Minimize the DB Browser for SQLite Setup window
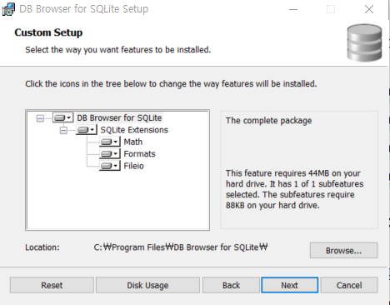This screenshot has width=390, height=305. click(293, 9)
